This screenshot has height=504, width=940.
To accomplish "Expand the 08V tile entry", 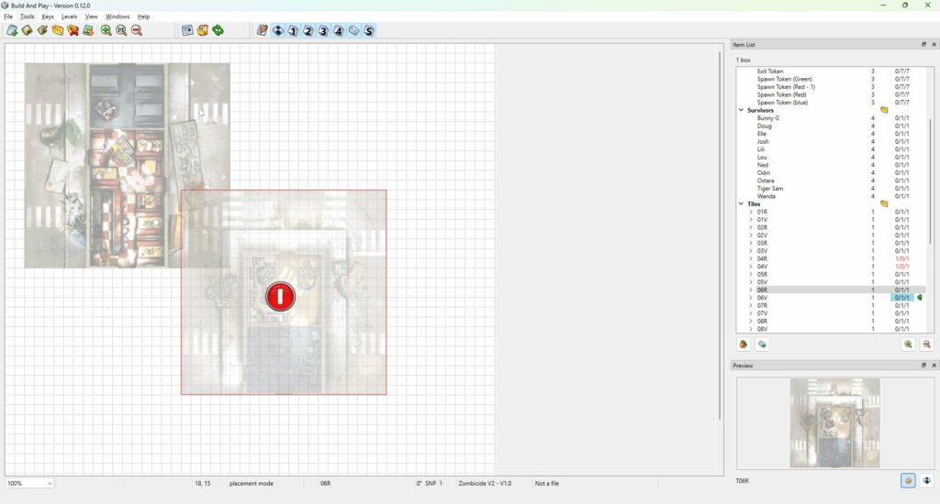I will pyautogui.click(x=751, y=329).
